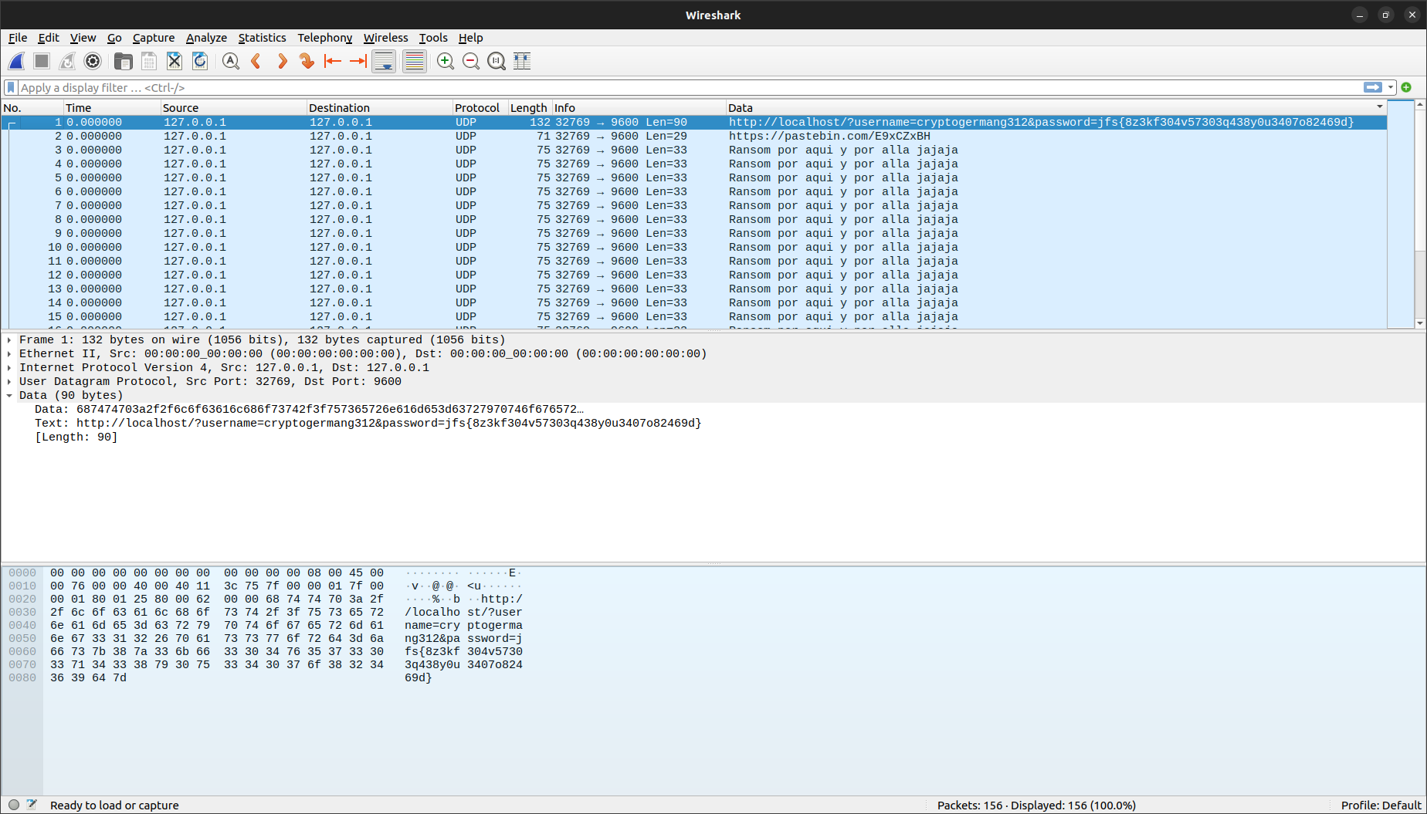Select packet 2 with pastebin URL
Screen dimensions: 1427x814
pos(694,136)
